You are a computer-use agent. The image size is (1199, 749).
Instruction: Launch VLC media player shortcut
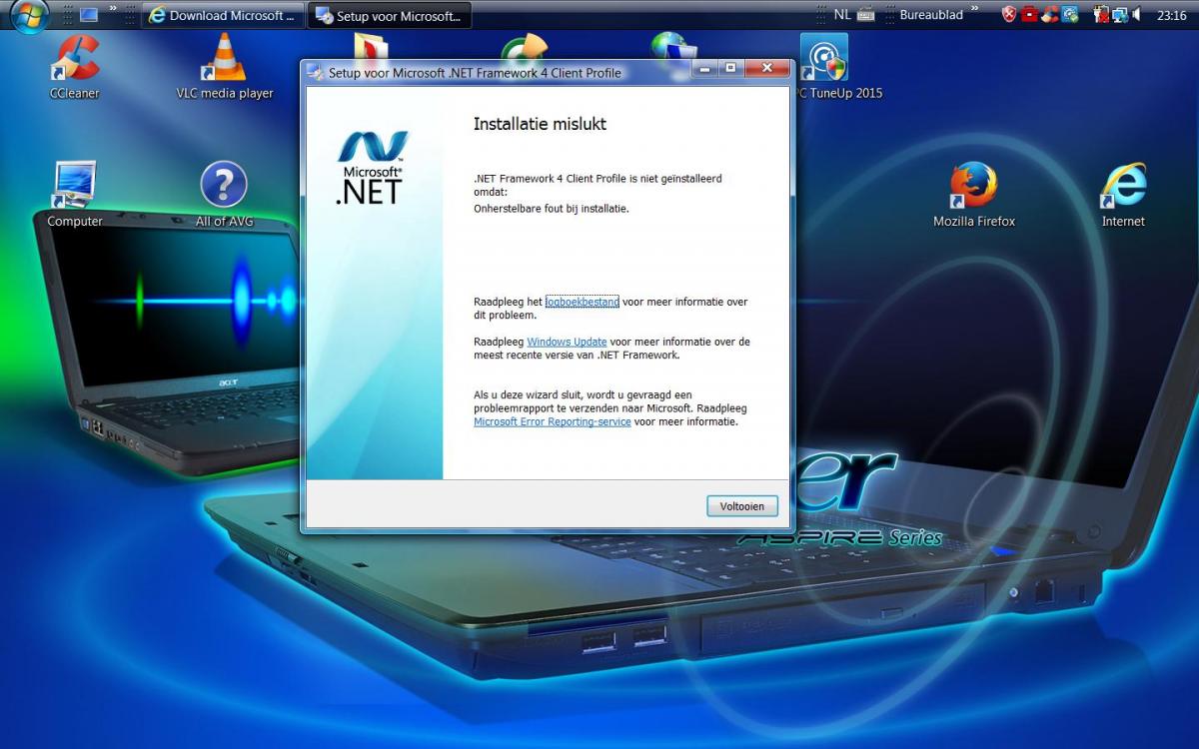pos(225,66)
